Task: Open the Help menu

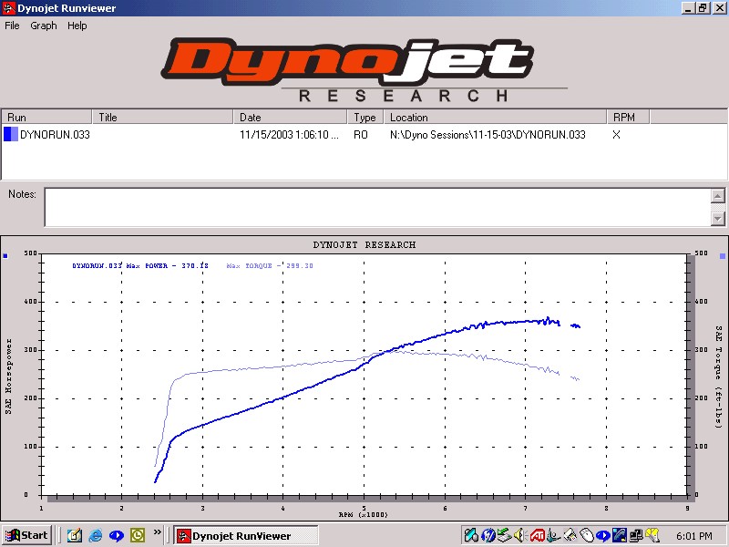Action: coord(77,26)
